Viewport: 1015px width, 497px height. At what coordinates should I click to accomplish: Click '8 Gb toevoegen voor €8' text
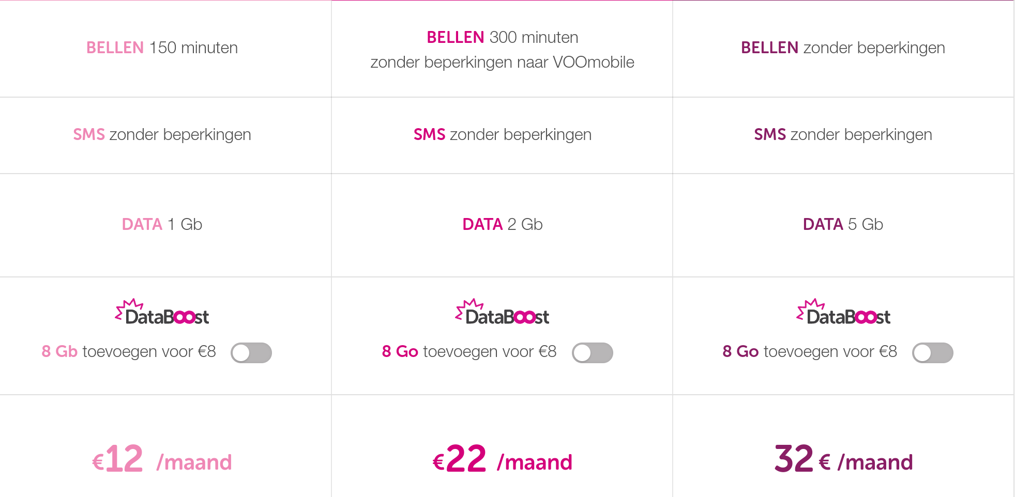point(129,351)
